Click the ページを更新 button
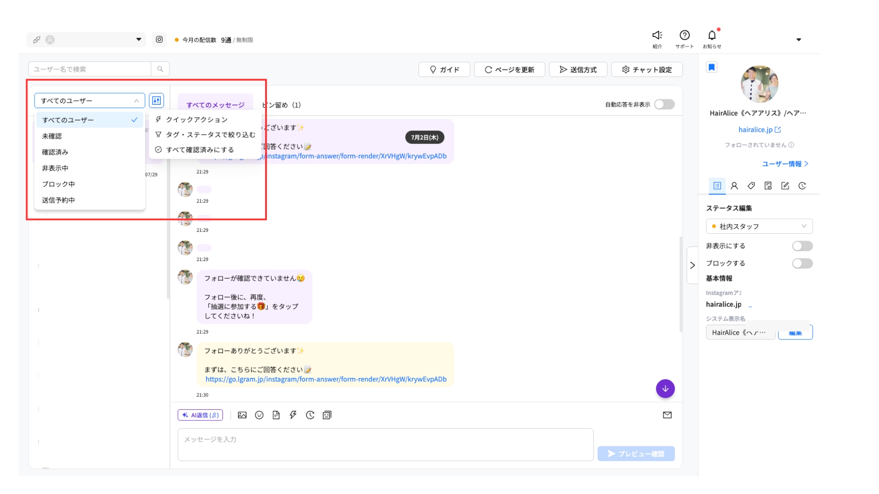The height and width of the screenshot is (494, 879). 510,70
